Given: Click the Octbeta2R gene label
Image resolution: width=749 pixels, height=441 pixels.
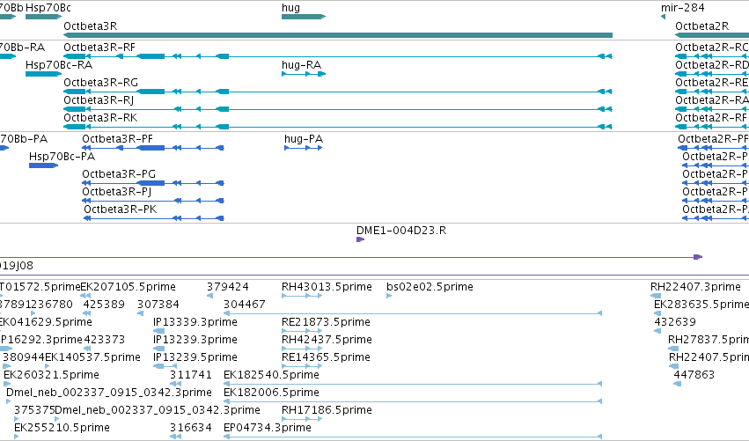Looking at the screenshot, I should coord(701,26).
